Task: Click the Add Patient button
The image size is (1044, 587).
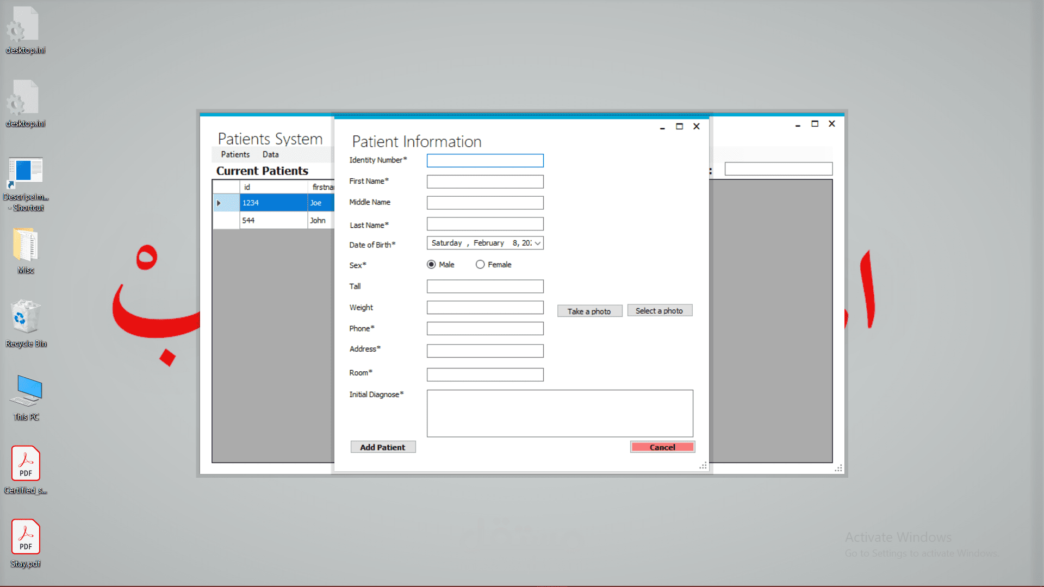Action: pos(383,447)
